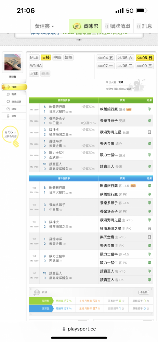Open the 討論 discussion sidebar icon
158x342 pixels.
[8, 109]
